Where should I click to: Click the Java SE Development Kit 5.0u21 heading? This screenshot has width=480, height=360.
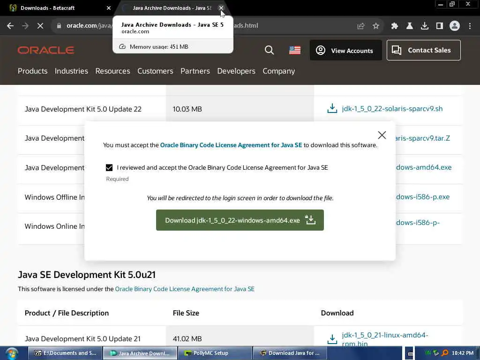point(87,275)
